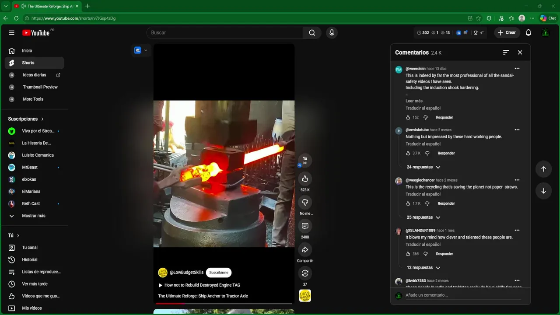
Task: Open the @LowBudgetSkills channel link
Action: [x=186, y=273]
